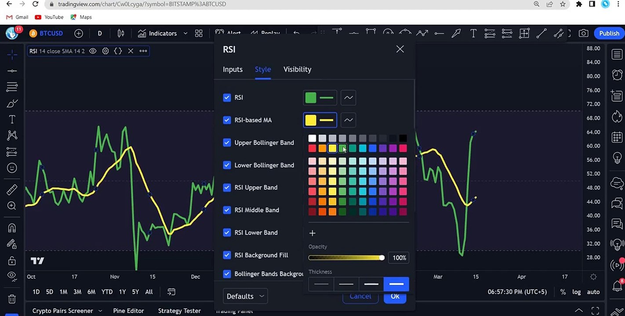Add a custom color with plus icon
This screenshot has height=316, width=625.
coord(312,233)
